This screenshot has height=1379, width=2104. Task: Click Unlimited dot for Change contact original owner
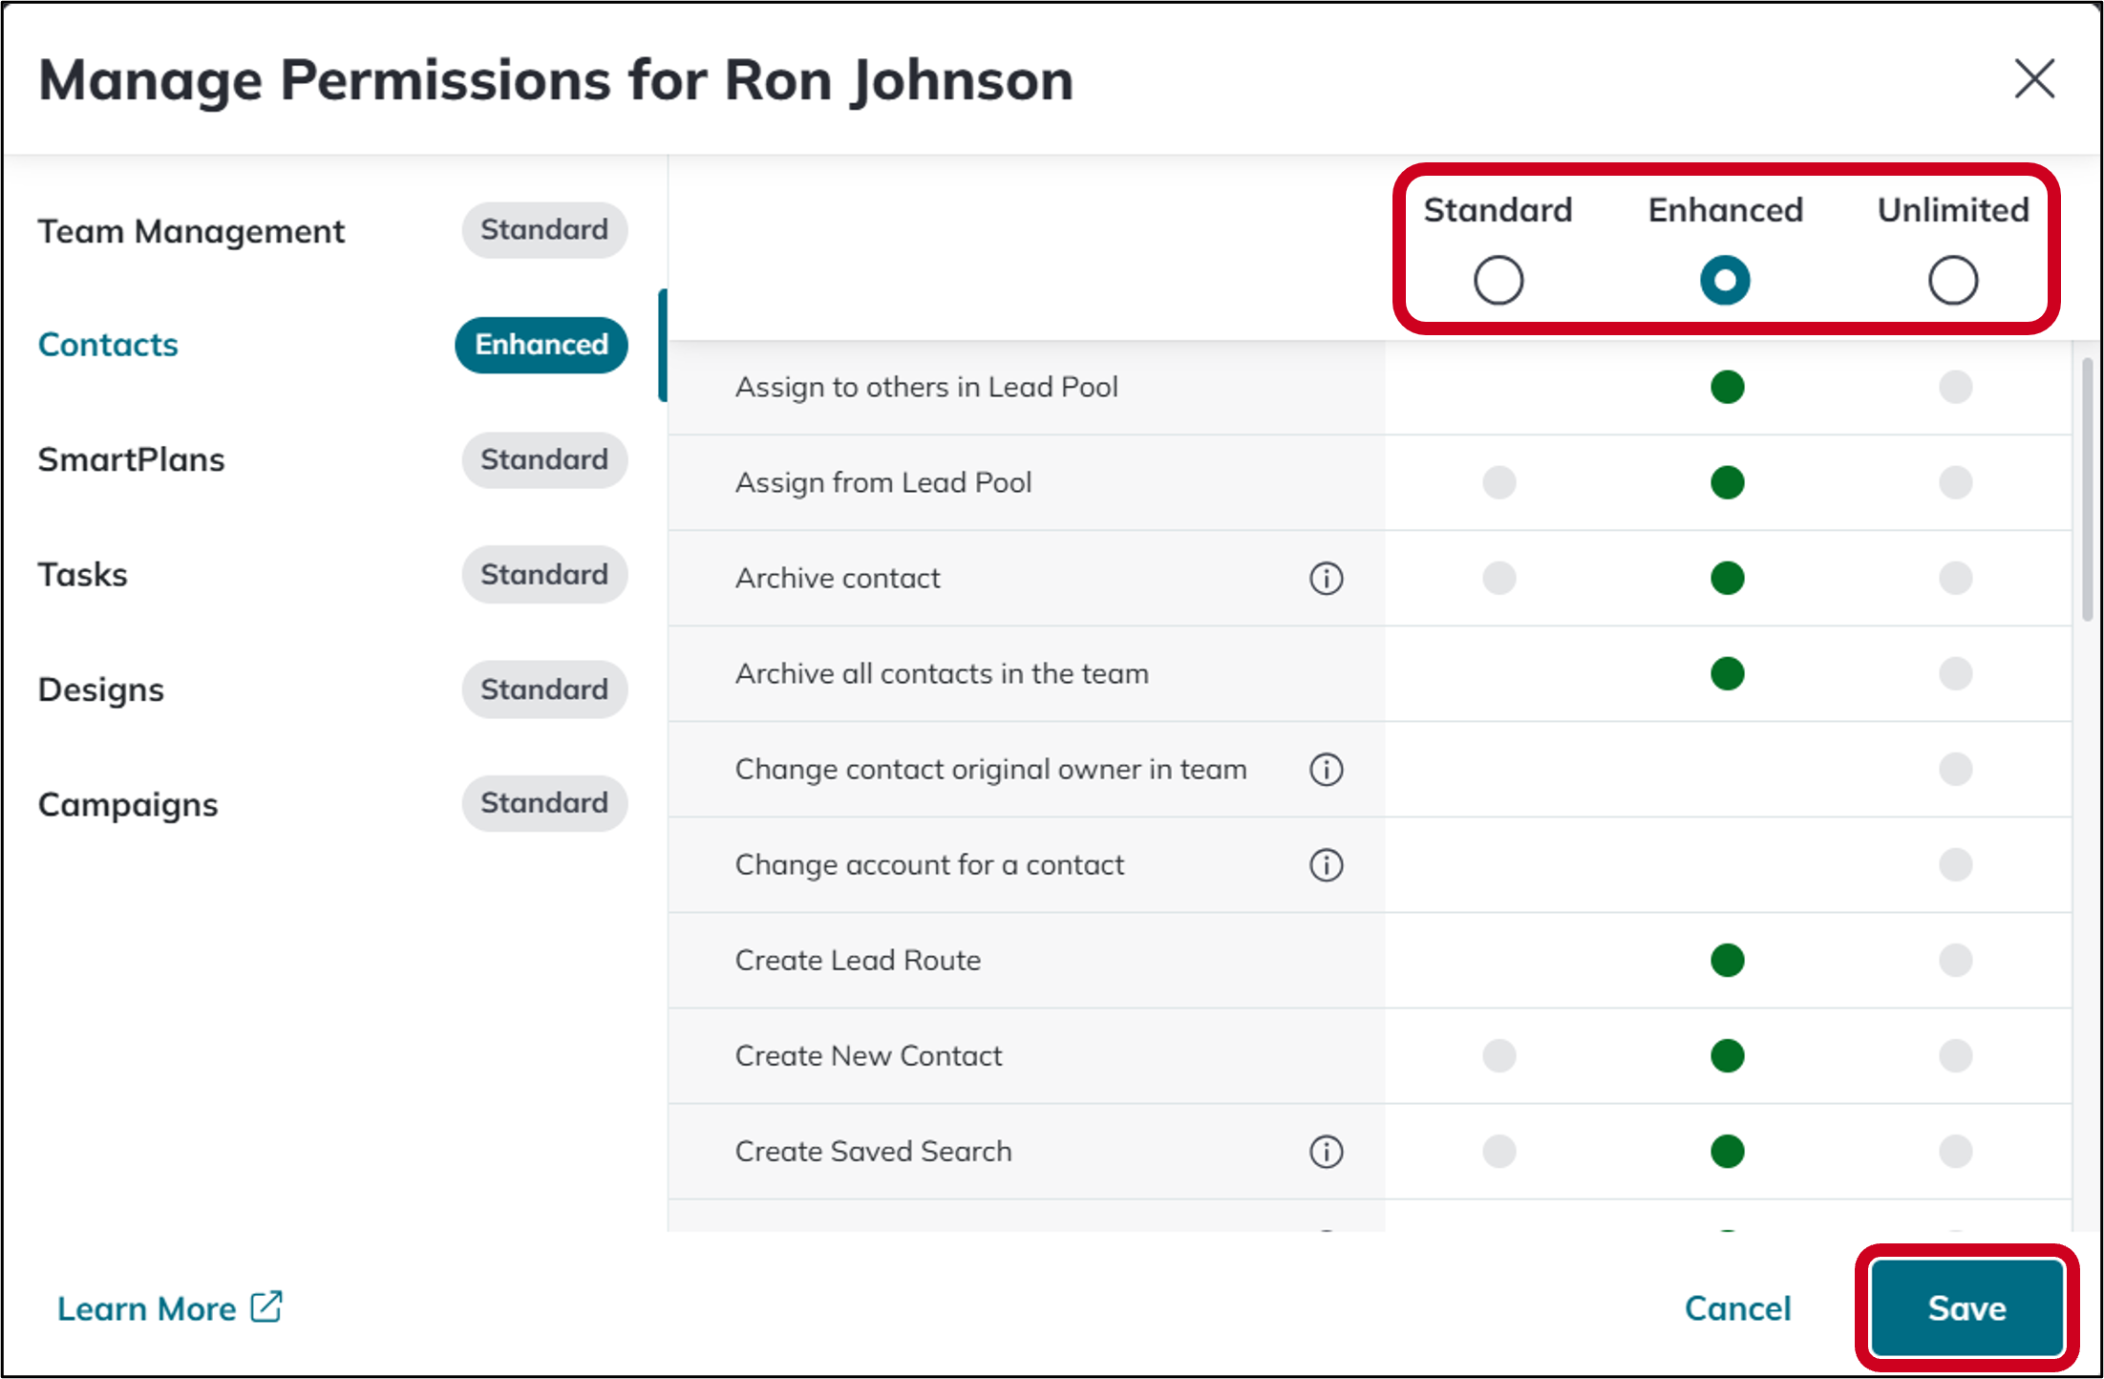pyautogui.click(x=1955, y=769)
